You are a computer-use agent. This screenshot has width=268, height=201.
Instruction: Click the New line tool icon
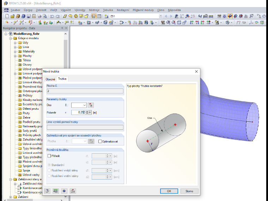pos(16,22)
